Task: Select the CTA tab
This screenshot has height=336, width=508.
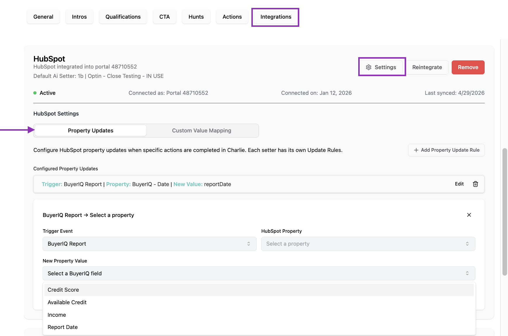Action: tap(165, 17)
